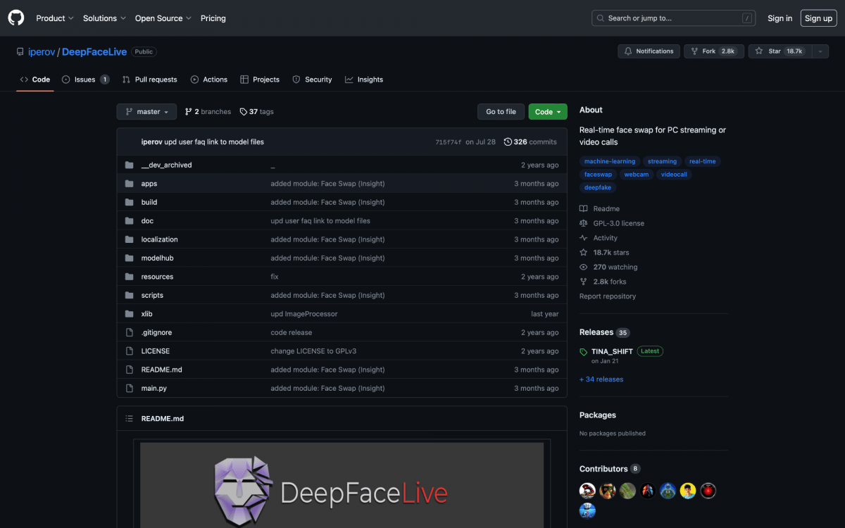Toggle the Fork button
This screenshot has height=528, width=845.
[x=713, y=51]
